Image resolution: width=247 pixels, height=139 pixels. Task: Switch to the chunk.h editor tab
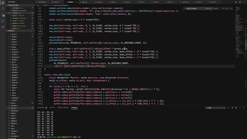(x=99, y=2)
